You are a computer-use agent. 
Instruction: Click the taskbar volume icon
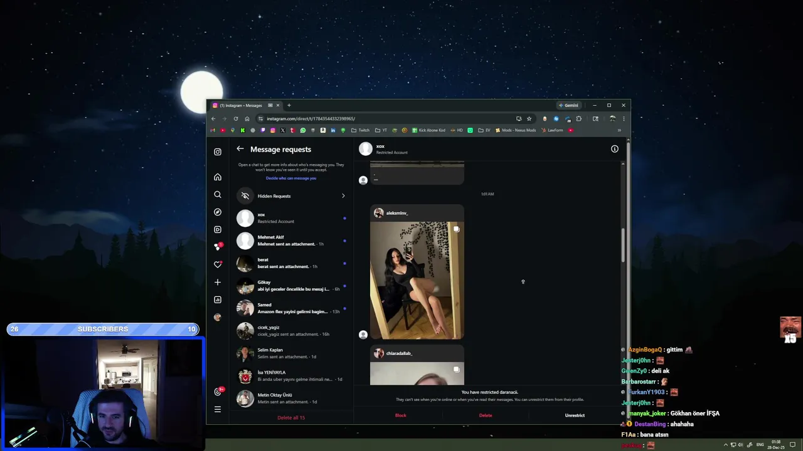point(740,445)
